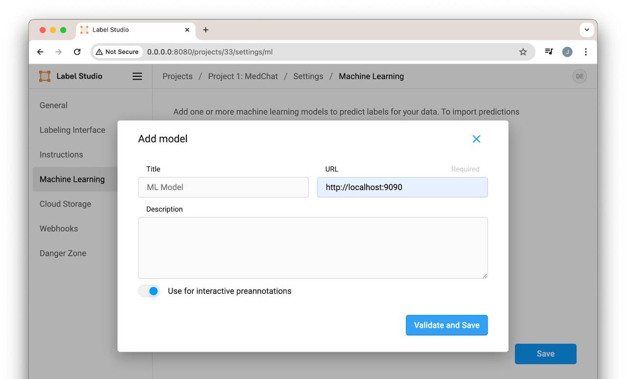Open Project 1: MedChat breadcrumb
This screenshot has height=379, width=626.
[x=243, y=76]
